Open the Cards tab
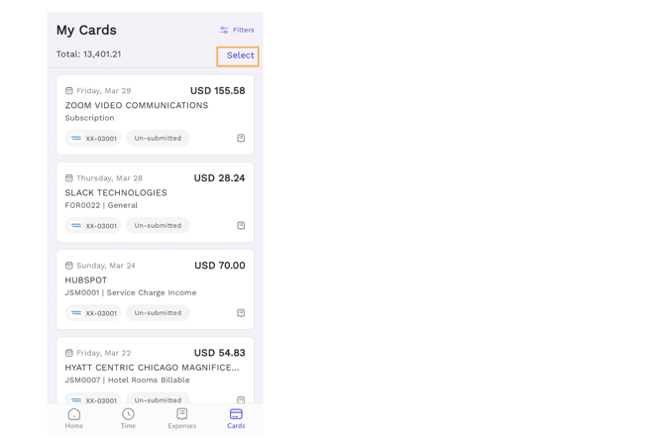The image size is (664, 446). [x=236, y=418]
